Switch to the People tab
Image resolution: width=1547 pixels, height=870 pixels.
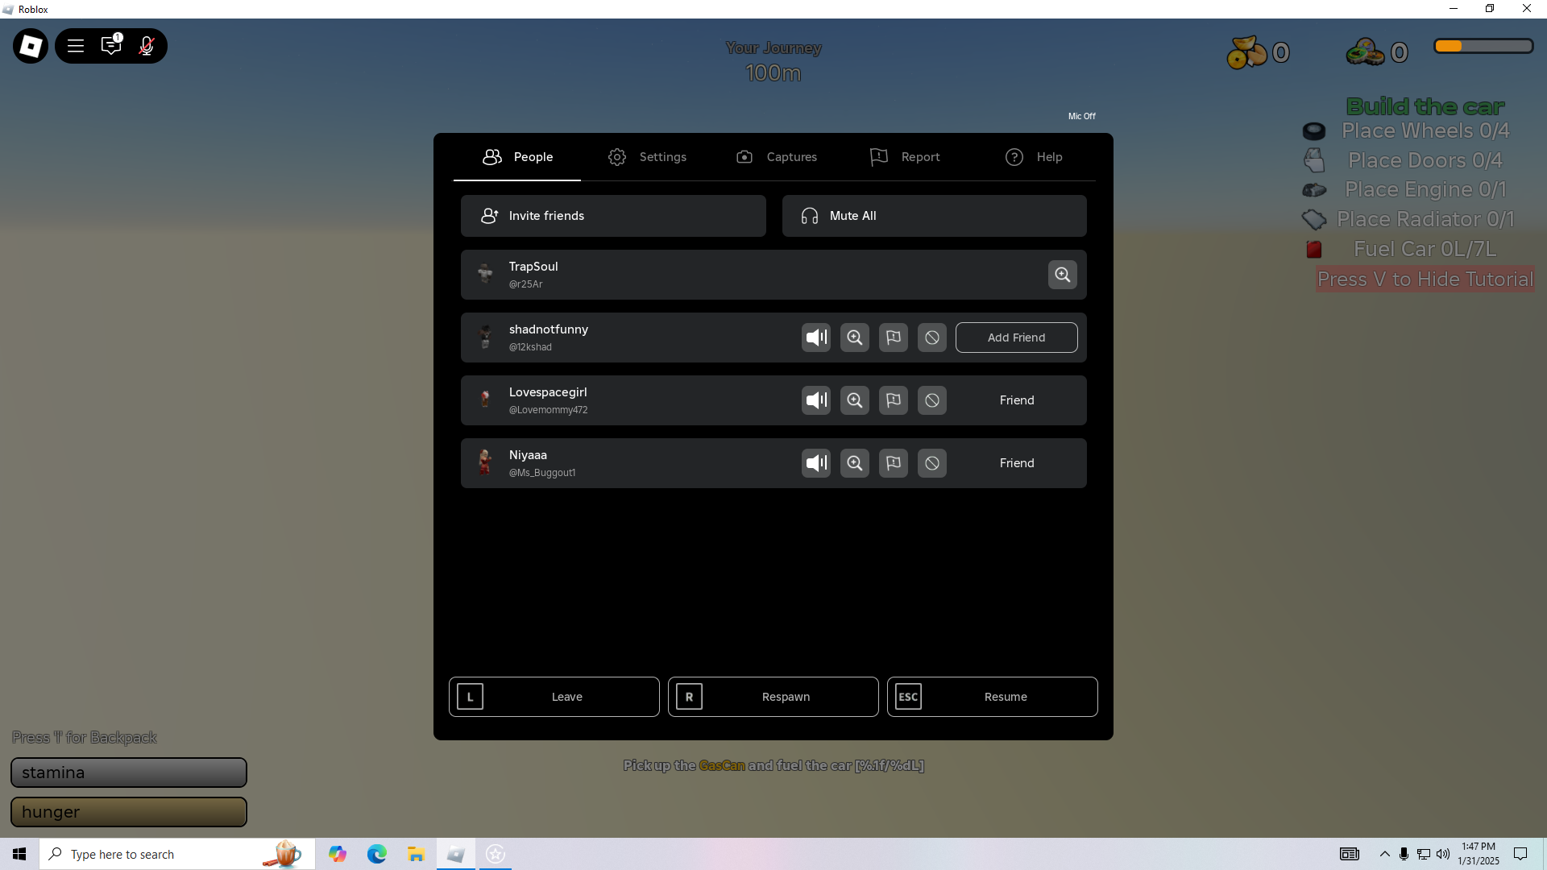517,157
